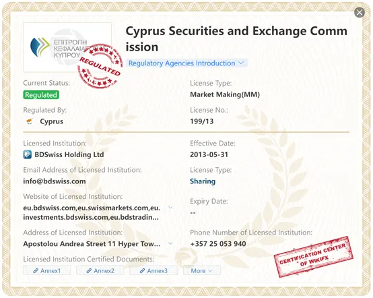Open the Annex2 certified document
The height and width of the screenshot is (298, 373).
pyautogui.click(x=100, y=270)
